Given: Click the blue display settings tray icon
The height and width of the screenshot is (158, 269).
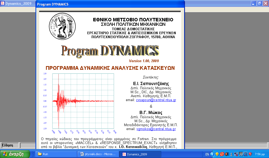Looking at the screenshot, I should tap(246, 154).
